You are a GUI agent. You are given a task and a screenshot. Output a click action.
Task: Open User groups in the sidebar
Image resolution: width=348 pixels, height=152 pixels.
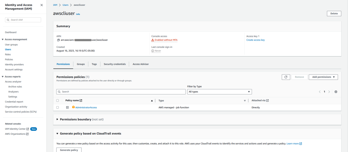(x=11, y=45)
